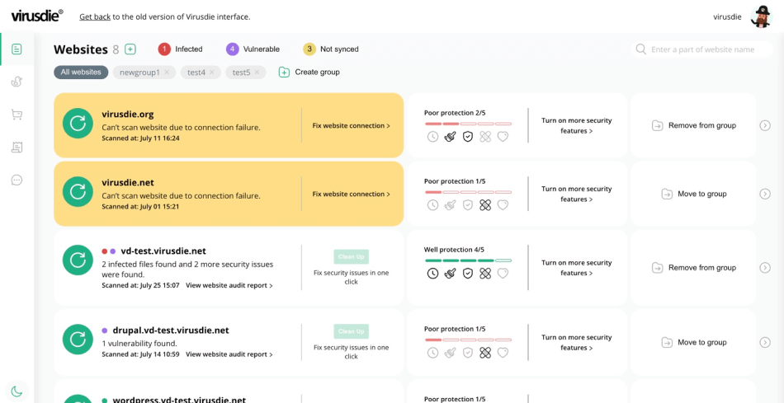Open the rubber duck sidebar icon

click(17, 82)
